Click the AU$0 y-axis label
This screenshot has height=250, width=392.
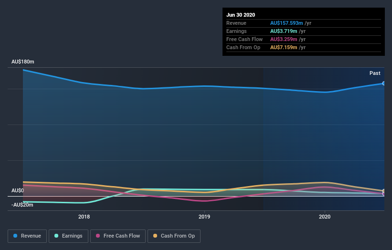[18, 190]
